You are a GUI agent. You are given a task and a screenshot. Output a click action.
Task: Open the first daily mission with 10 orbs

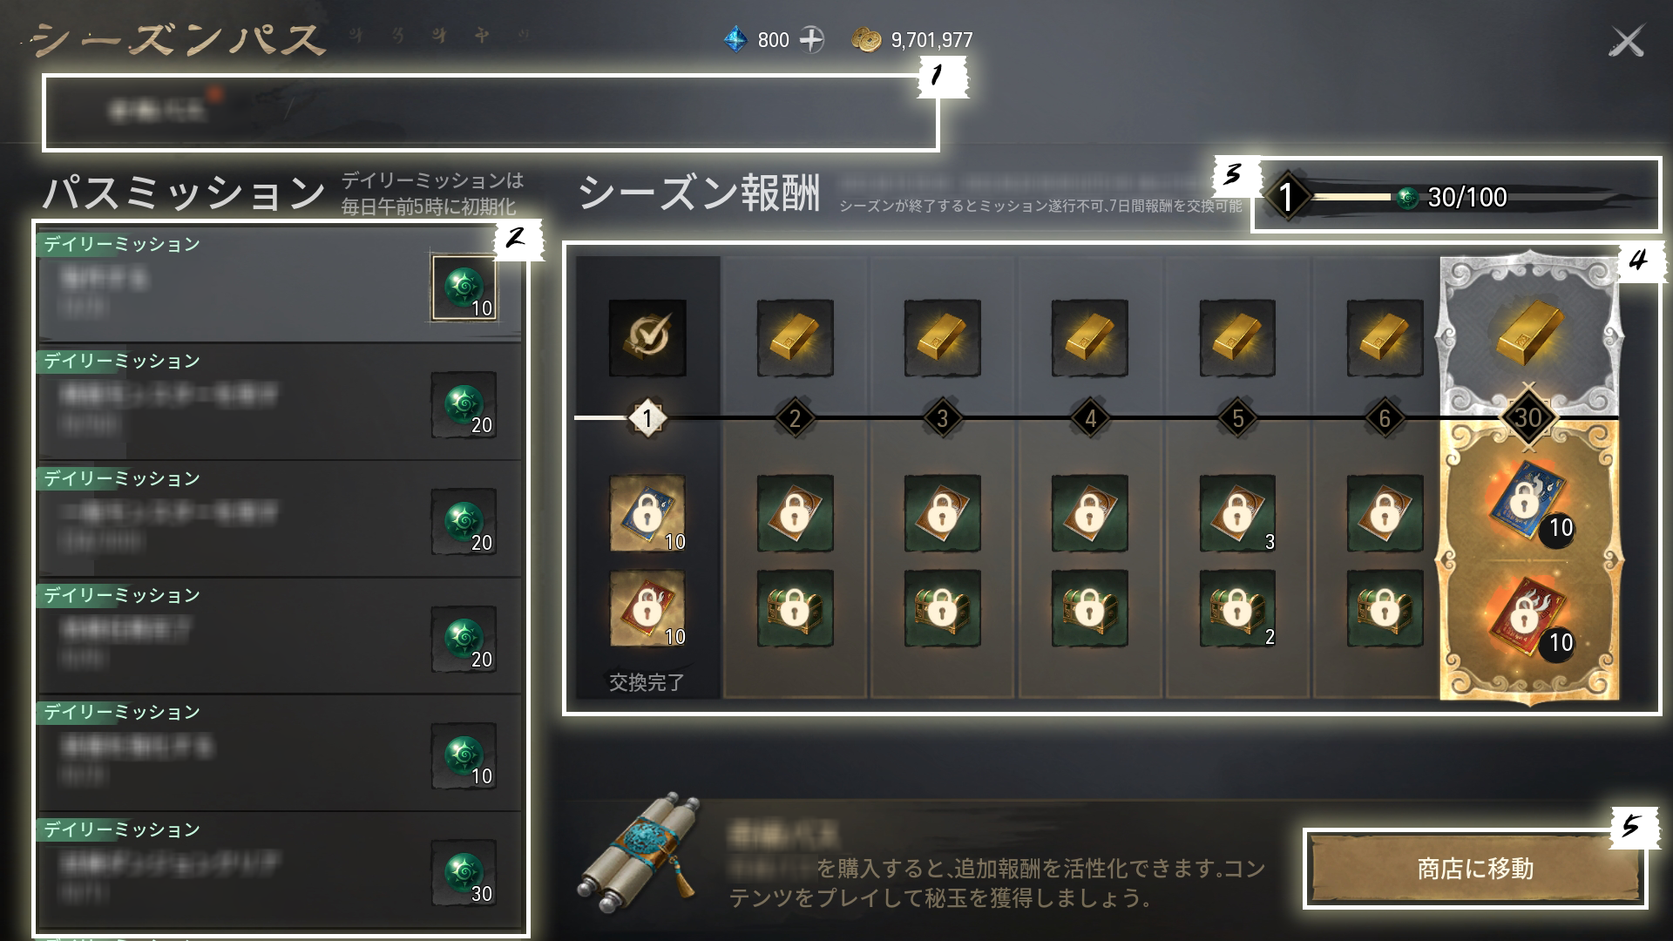[280, 285]
